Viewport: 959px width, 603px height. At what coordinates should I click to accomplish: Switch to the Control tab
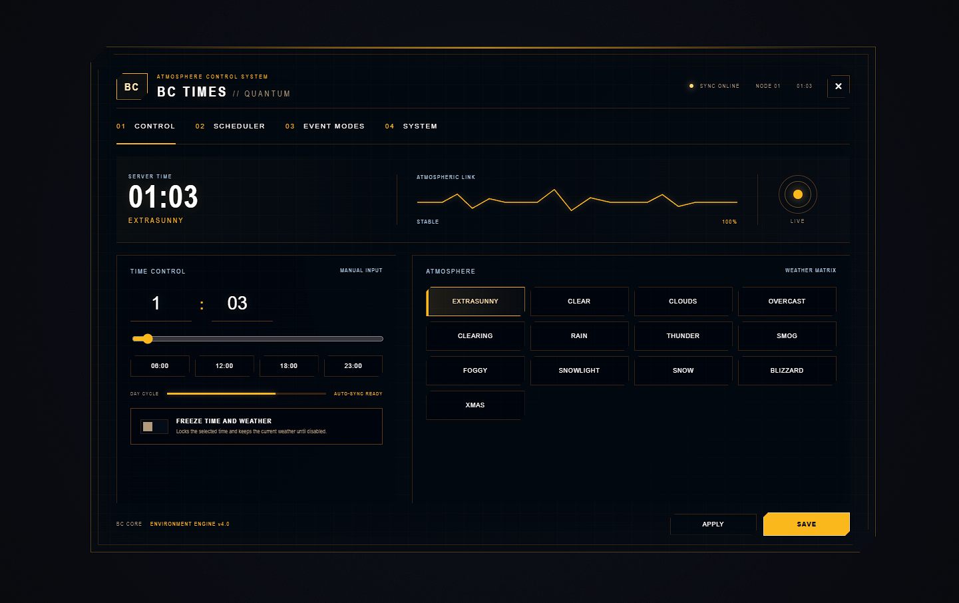[146, 126]
